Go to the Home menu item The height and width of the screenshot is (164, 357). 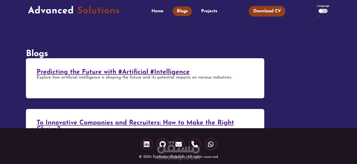[x=157, y=11]
